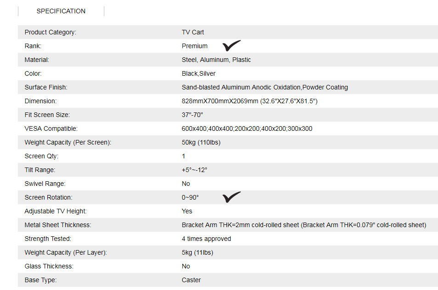Click the 37"-70" screen size value
This screenshot has height=290, width=438.
192,115
